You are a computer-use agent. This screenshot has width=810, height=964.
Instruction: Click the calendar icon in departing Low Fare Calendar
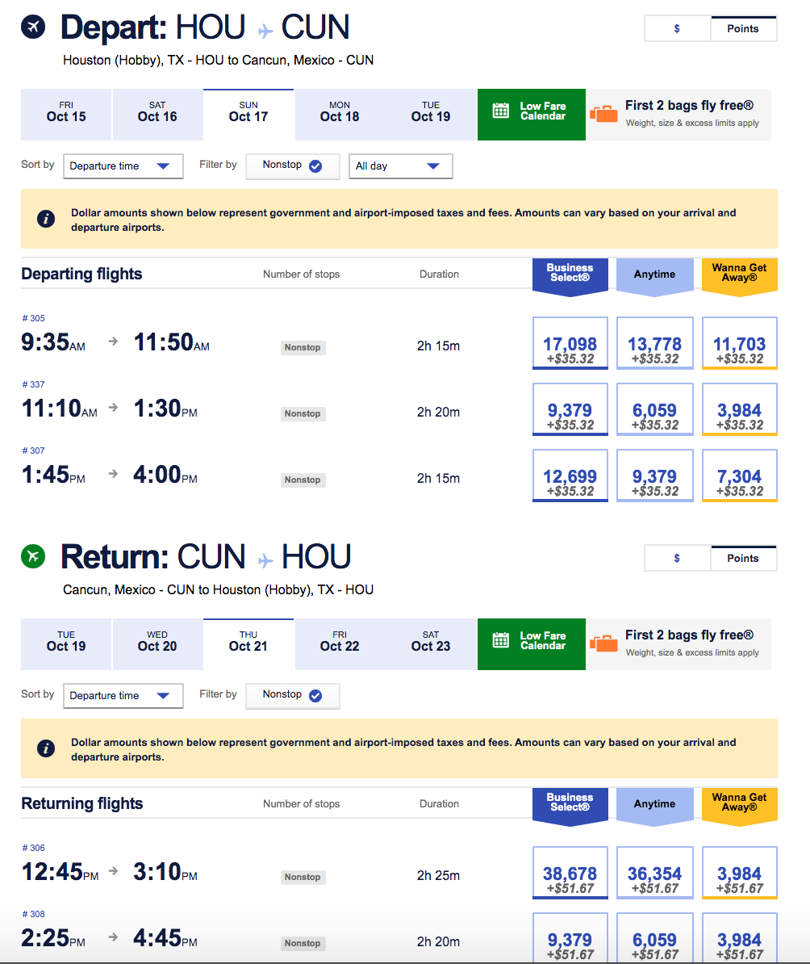pos(501,111)
